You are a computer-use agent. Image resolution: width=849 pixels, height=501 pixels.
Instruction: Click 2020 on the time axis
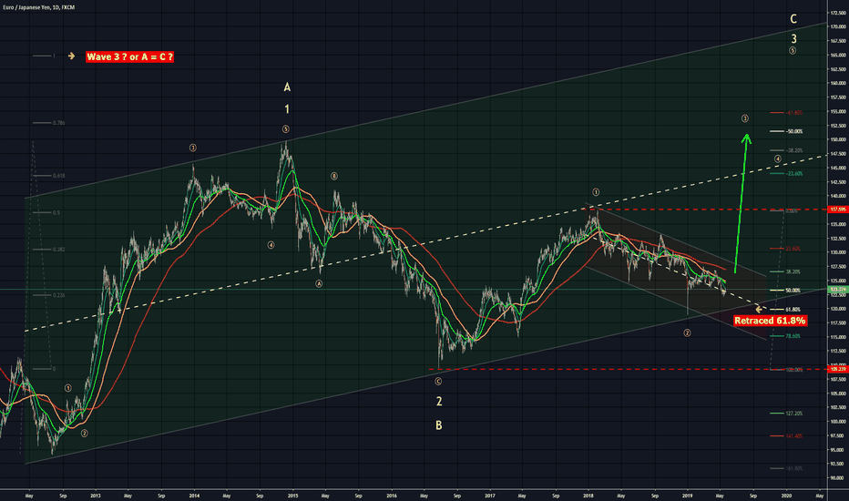tap(787, 495)
